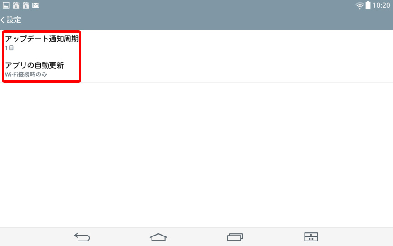This screenshot has height=246, width=393.
Task: Tap the dual window navigation icon
Action: coord(311,237)
